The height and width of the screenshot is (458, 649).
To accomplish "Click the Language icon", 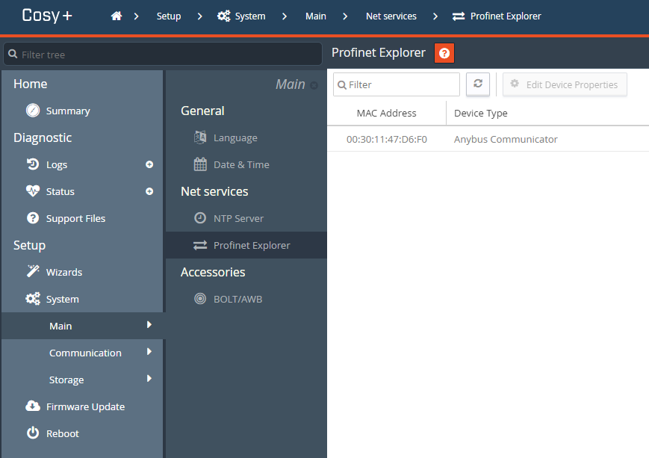I will coord(200,137).
